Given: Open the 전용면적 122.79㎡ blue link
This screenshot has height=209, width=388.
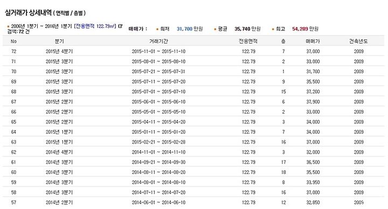Looking at the screenshot, I should [95, 26].
